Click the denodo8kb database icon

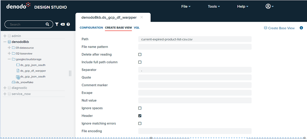[9, 42]
